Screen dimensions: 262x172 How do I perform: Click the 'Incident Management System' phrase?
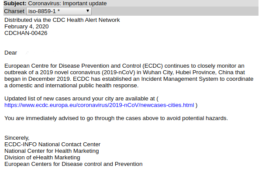tap(180, 79)
